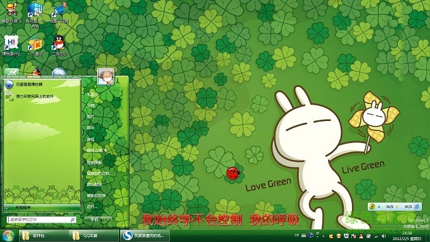
Task: Open the uninstall software entry in Start menu
Action: (30, 96)
